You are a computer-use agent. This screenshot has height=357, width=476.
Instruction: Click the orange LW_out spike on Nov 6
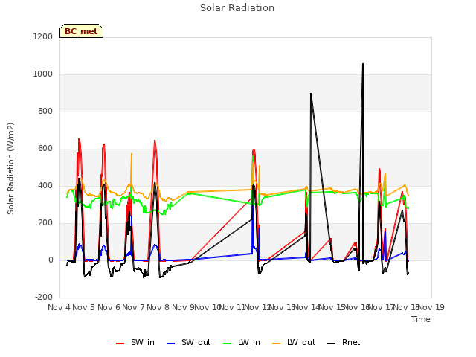pyautogui.click(x=132, y=154)
